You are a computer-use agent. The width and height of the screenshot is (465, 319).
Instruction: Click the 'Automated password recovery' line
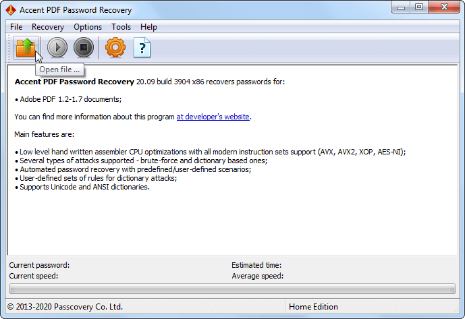(x=132, y=169)
